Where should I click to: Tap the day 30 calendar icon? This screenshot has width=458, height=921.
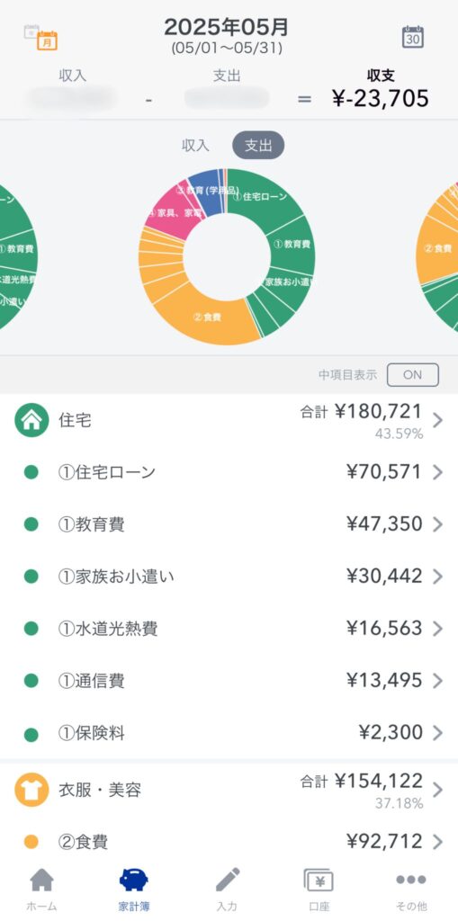(413, 37)
